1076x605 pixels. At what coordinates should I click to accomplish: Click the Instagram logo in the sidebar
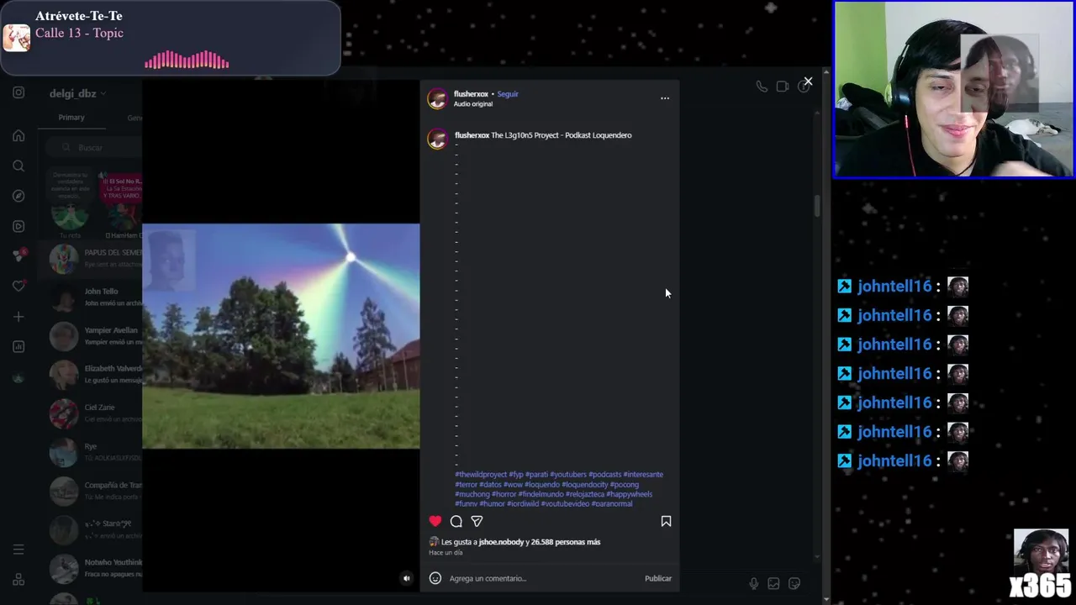point(18,92)
